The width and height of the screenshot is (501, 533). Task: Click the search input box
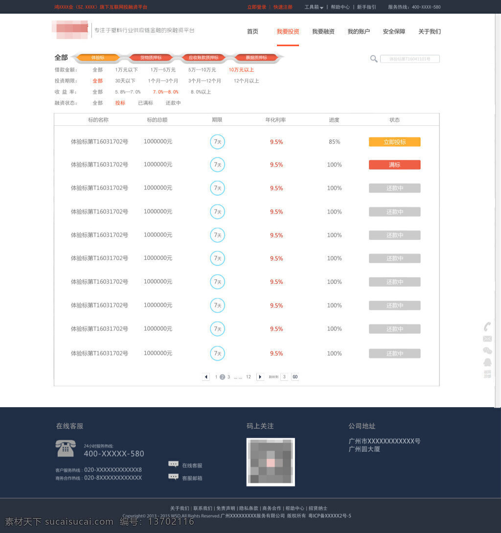tap(410, 59)
